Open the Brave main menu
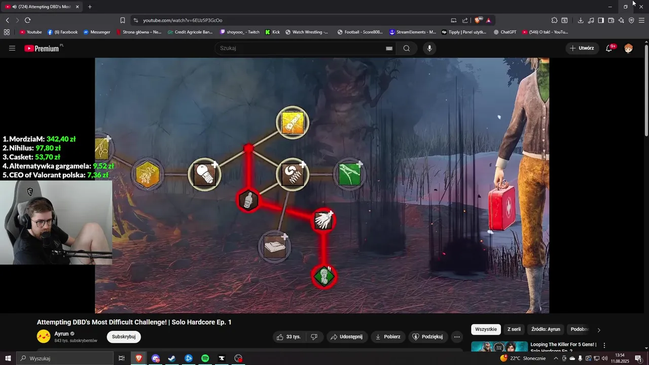This screenshot has width=649, height=365. [641, 20]
